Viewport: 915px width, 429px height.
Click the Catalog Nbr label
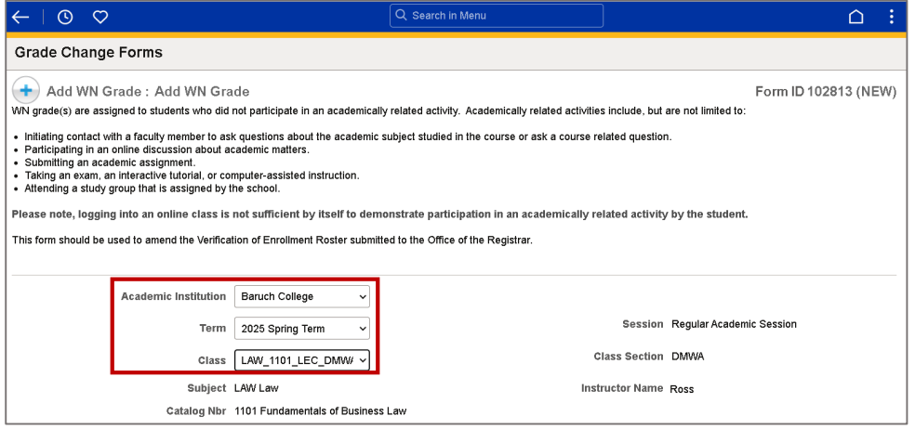point(196,411)
